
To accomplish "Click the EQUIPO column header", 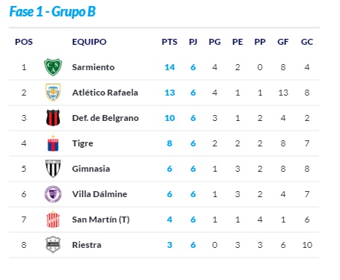I will (89, 42).
